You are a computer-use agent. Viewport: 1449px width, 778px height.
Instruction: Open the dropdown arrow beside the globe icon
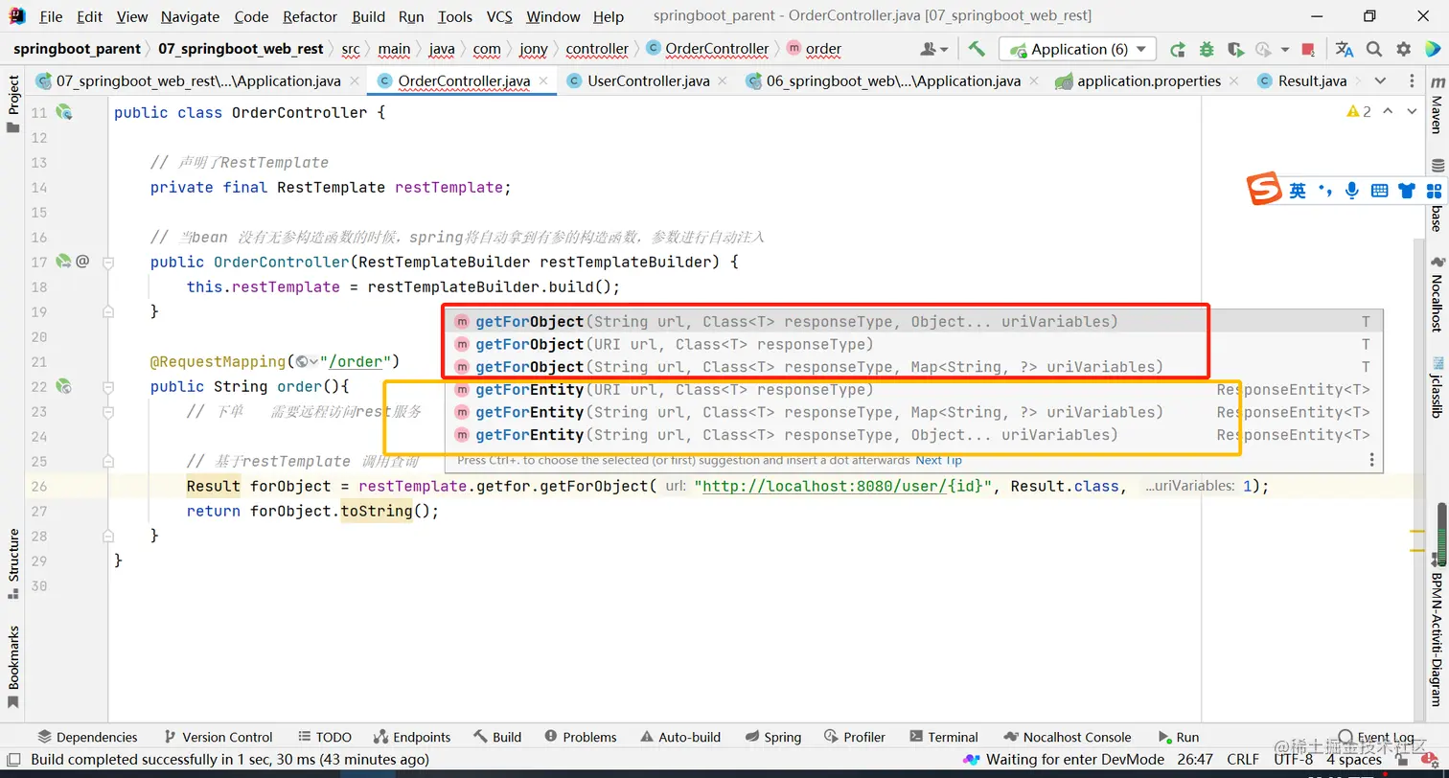313,361
